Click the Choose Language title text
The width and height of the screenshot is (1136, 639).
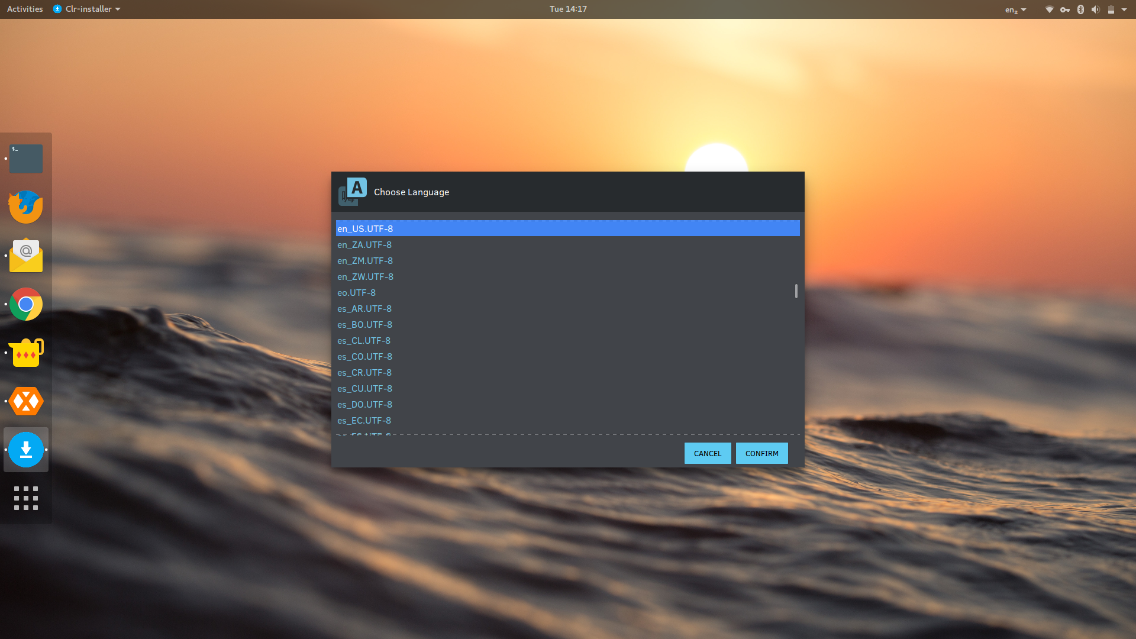(411, 192)
